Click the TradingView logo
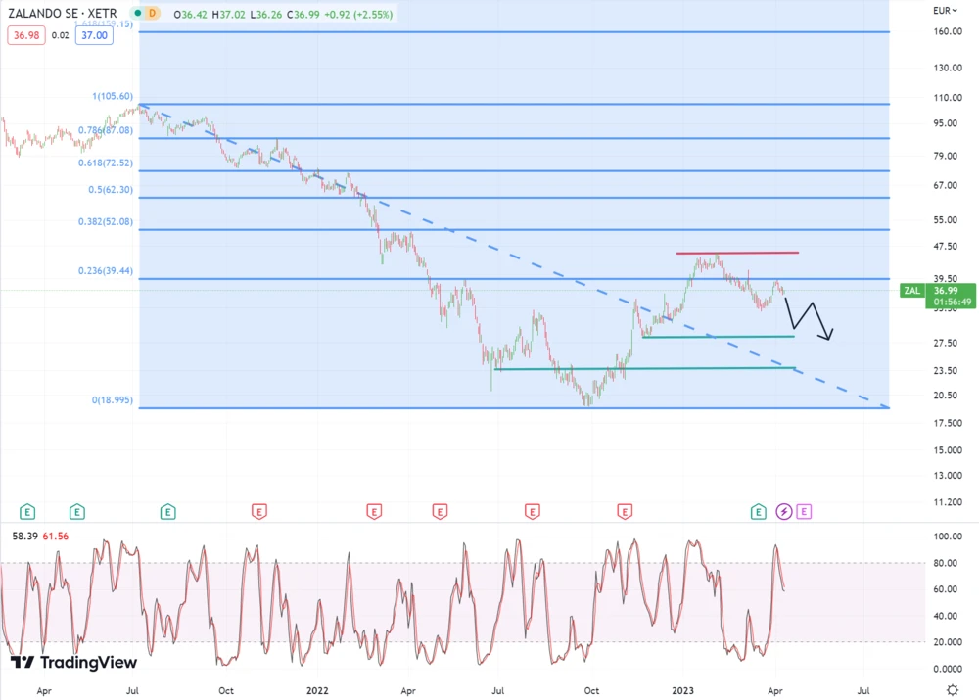The image size is (979, 700). point(74,663)
